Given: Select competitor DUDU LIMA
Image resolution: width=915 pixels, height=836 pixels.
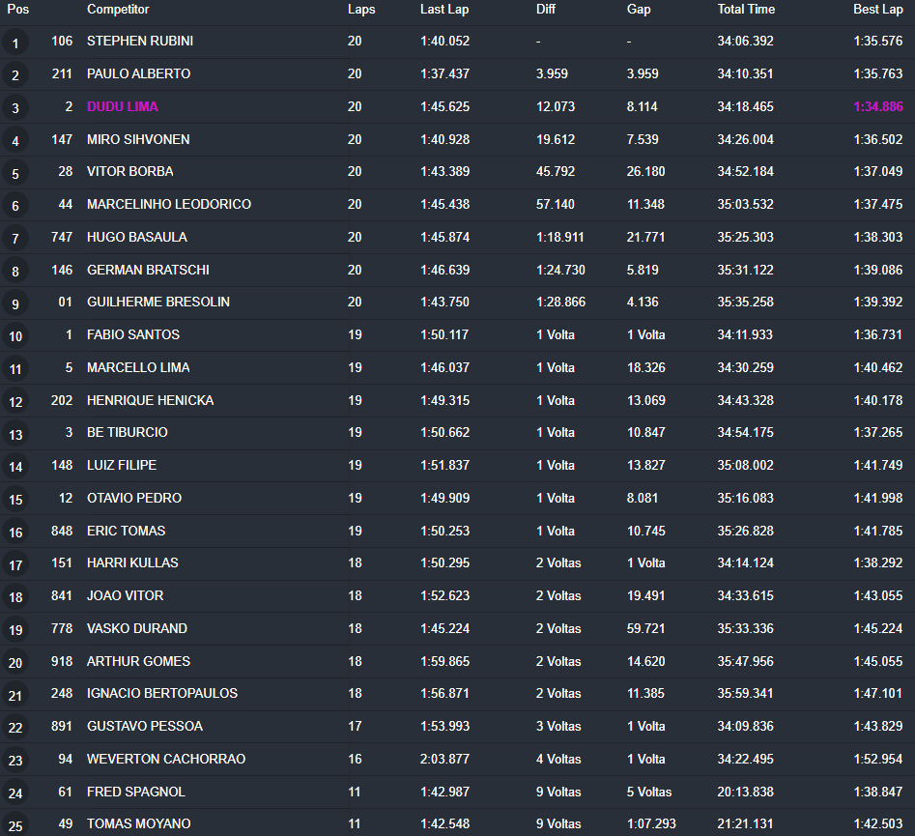Looking at the screenshot, I should coord(123,107).
